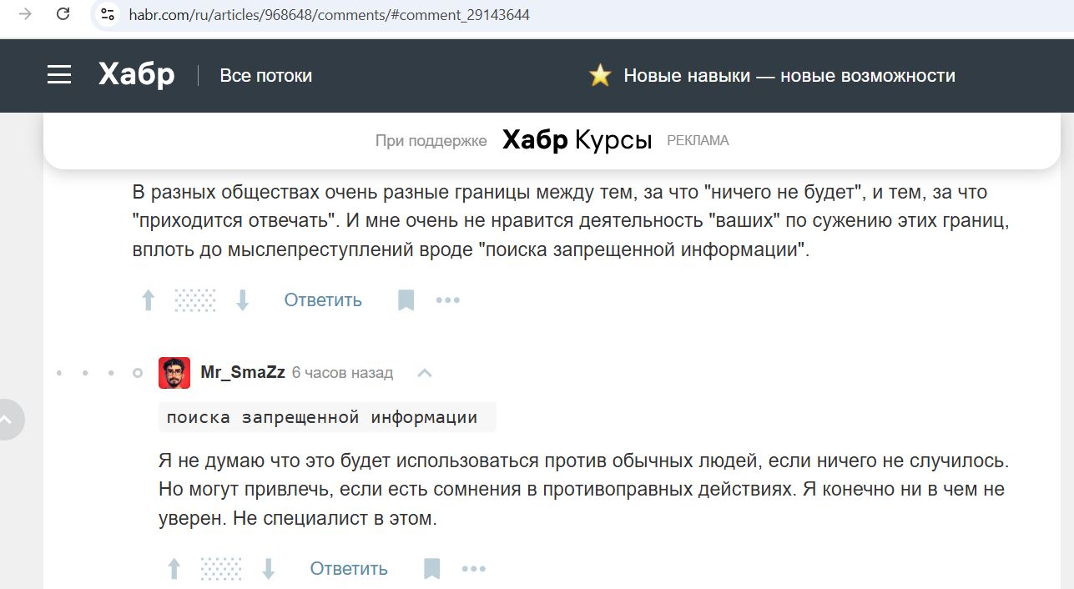
Task: Open the Mr_SmaZz profile link
Action: (243, 373)
